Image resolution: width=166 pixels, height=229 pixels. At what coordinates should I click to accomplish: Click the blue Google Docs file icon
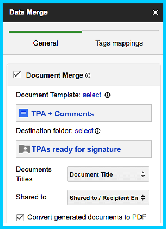(x=24, y=113)
